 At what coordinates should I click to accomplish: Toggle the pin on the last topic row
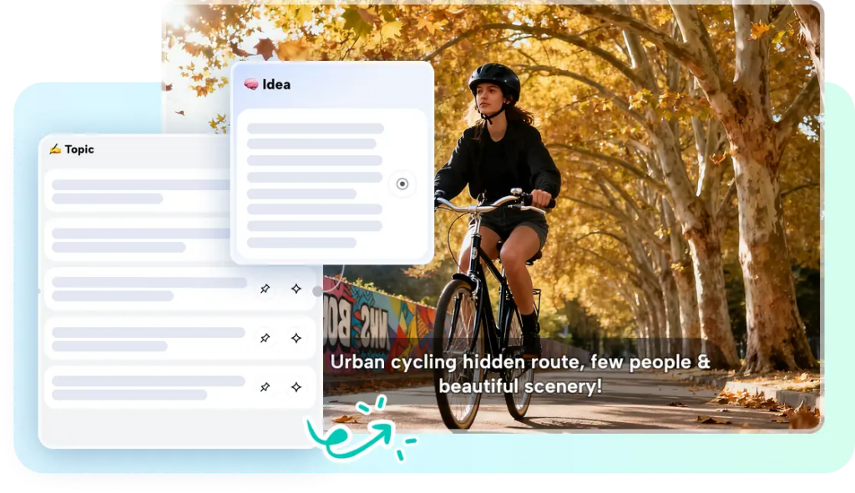(x=265, y=388)
